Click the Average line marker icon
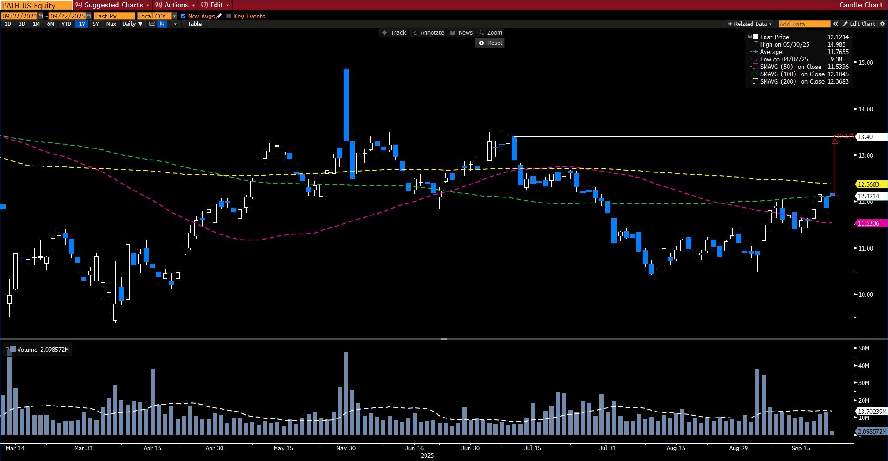888x461 pixels. point(756,52)
